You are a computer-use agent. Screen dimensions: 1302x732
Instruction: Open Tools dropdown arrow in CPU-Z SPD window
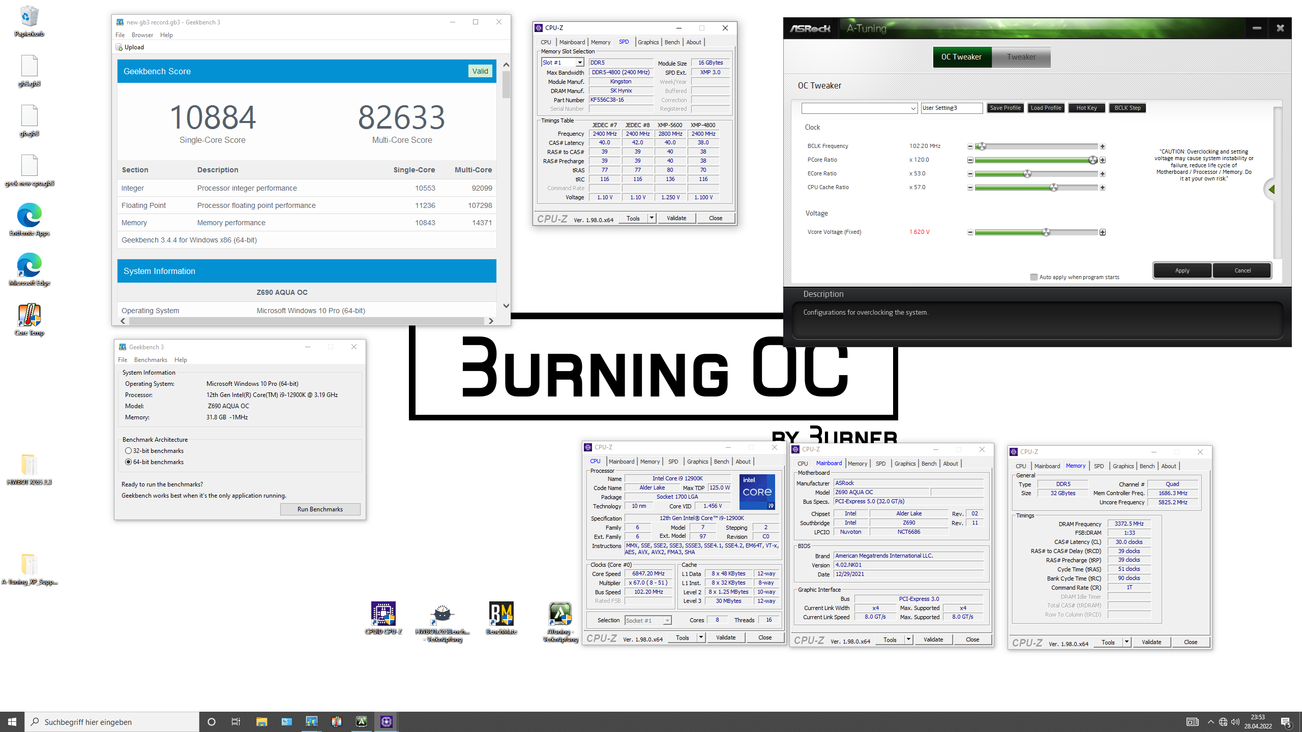(x=652, y=218)
